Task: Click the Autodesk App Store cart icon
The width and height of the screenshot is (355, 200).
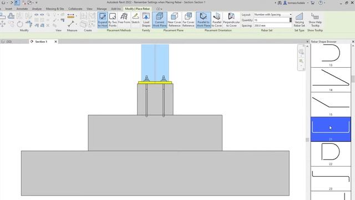Action: [x=313, y=3]
